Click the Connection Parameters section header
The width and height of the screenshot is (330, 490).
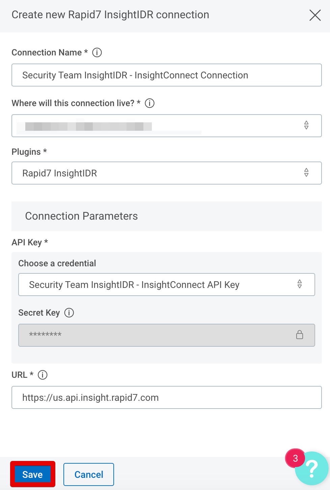82,216
